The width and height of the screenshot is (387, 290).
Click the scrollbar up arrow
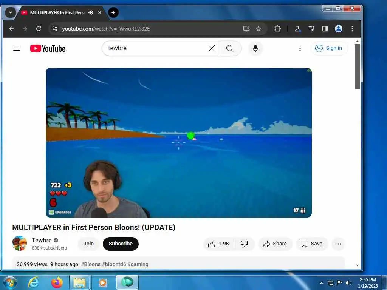point(358,42)
